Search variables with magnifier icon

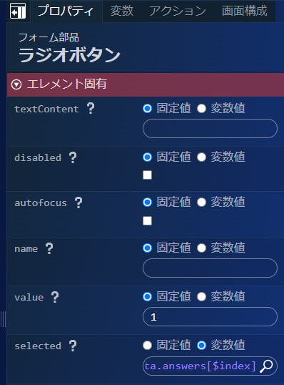[x=266, y=366]
